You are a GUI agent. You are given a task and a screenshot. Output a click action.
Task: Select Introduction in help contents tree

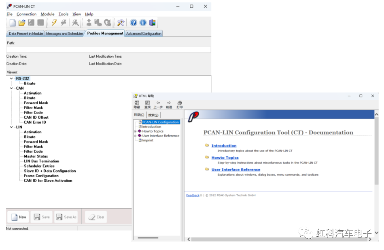pos(152,126)
